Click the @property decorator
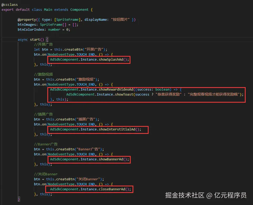The height and width of the screenshot is (205, 253). point(27,20)
